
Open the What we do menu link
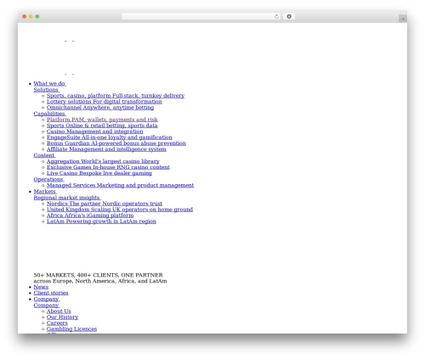[x=49, y=83]
